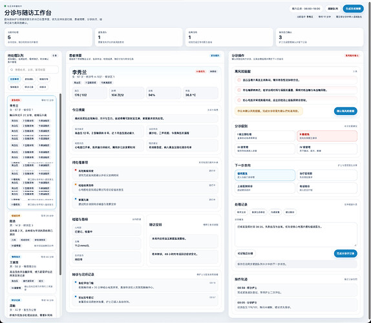Select the middle filter chip in queue's second row

(29, 87)
